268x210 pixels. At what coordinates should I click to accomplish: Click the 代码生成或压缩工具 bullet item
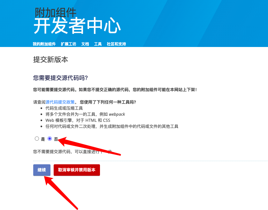click(x=64, y=108)
